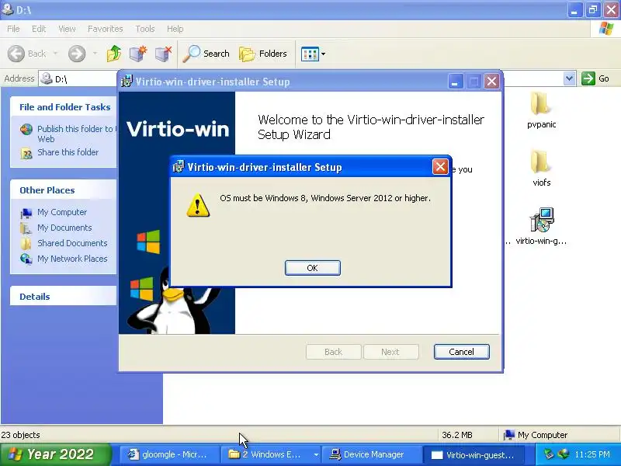Open My Documents from Other Places
This screenshot has height=466, width=621.
coord(64,228)
